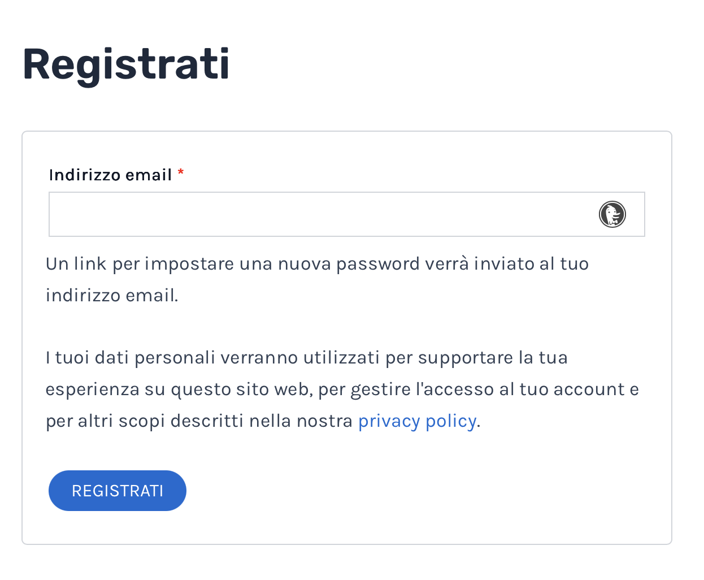Image resolution: width=704 pixels, height=580 pixels.
Task: Click the word "policy" in the blue link
Action: pos(451,421)
